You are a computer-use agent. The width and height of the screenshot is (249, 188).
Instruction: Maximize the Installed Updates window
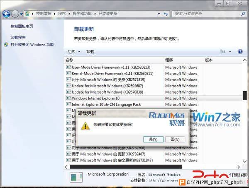228,4
